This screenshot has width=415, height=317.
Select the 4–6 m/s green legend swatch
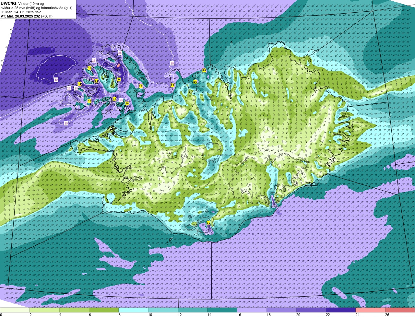coord(74,310)
